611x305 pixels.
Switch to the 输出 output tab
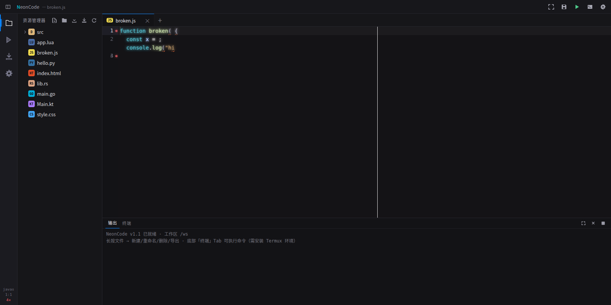[x=112, y=223]
